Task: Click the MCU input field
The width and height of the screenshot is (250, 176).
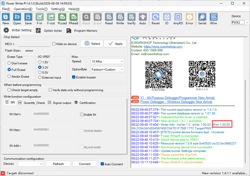Action: 34,44
